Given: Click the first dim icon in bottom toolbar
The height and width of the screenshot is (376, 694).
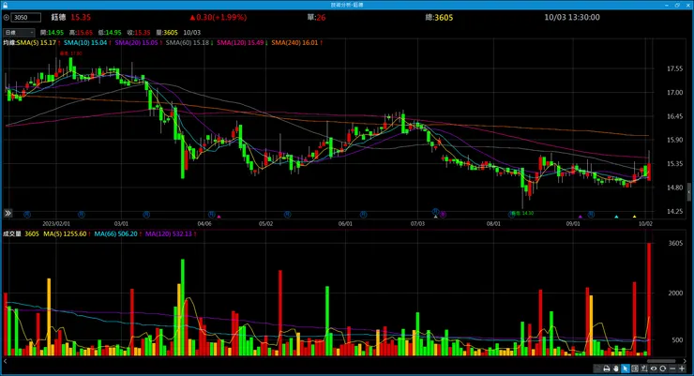Looking at the screenshot, I should point(597,368).
